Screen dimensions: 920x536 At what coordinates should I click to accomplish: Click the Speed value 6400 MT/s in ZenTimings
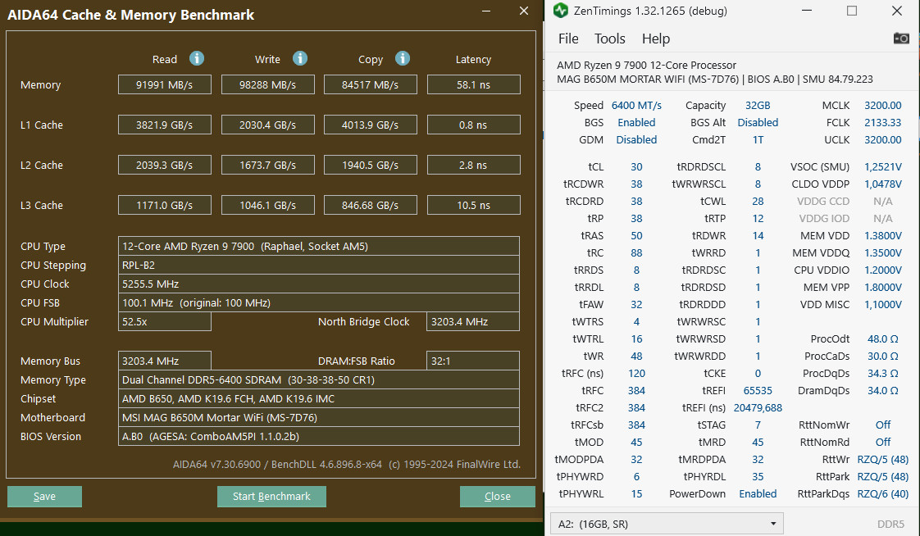(636, 105)
